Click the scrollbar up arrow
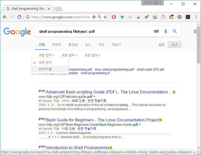This screenshot has height=155, width=201. click(198, 24)
